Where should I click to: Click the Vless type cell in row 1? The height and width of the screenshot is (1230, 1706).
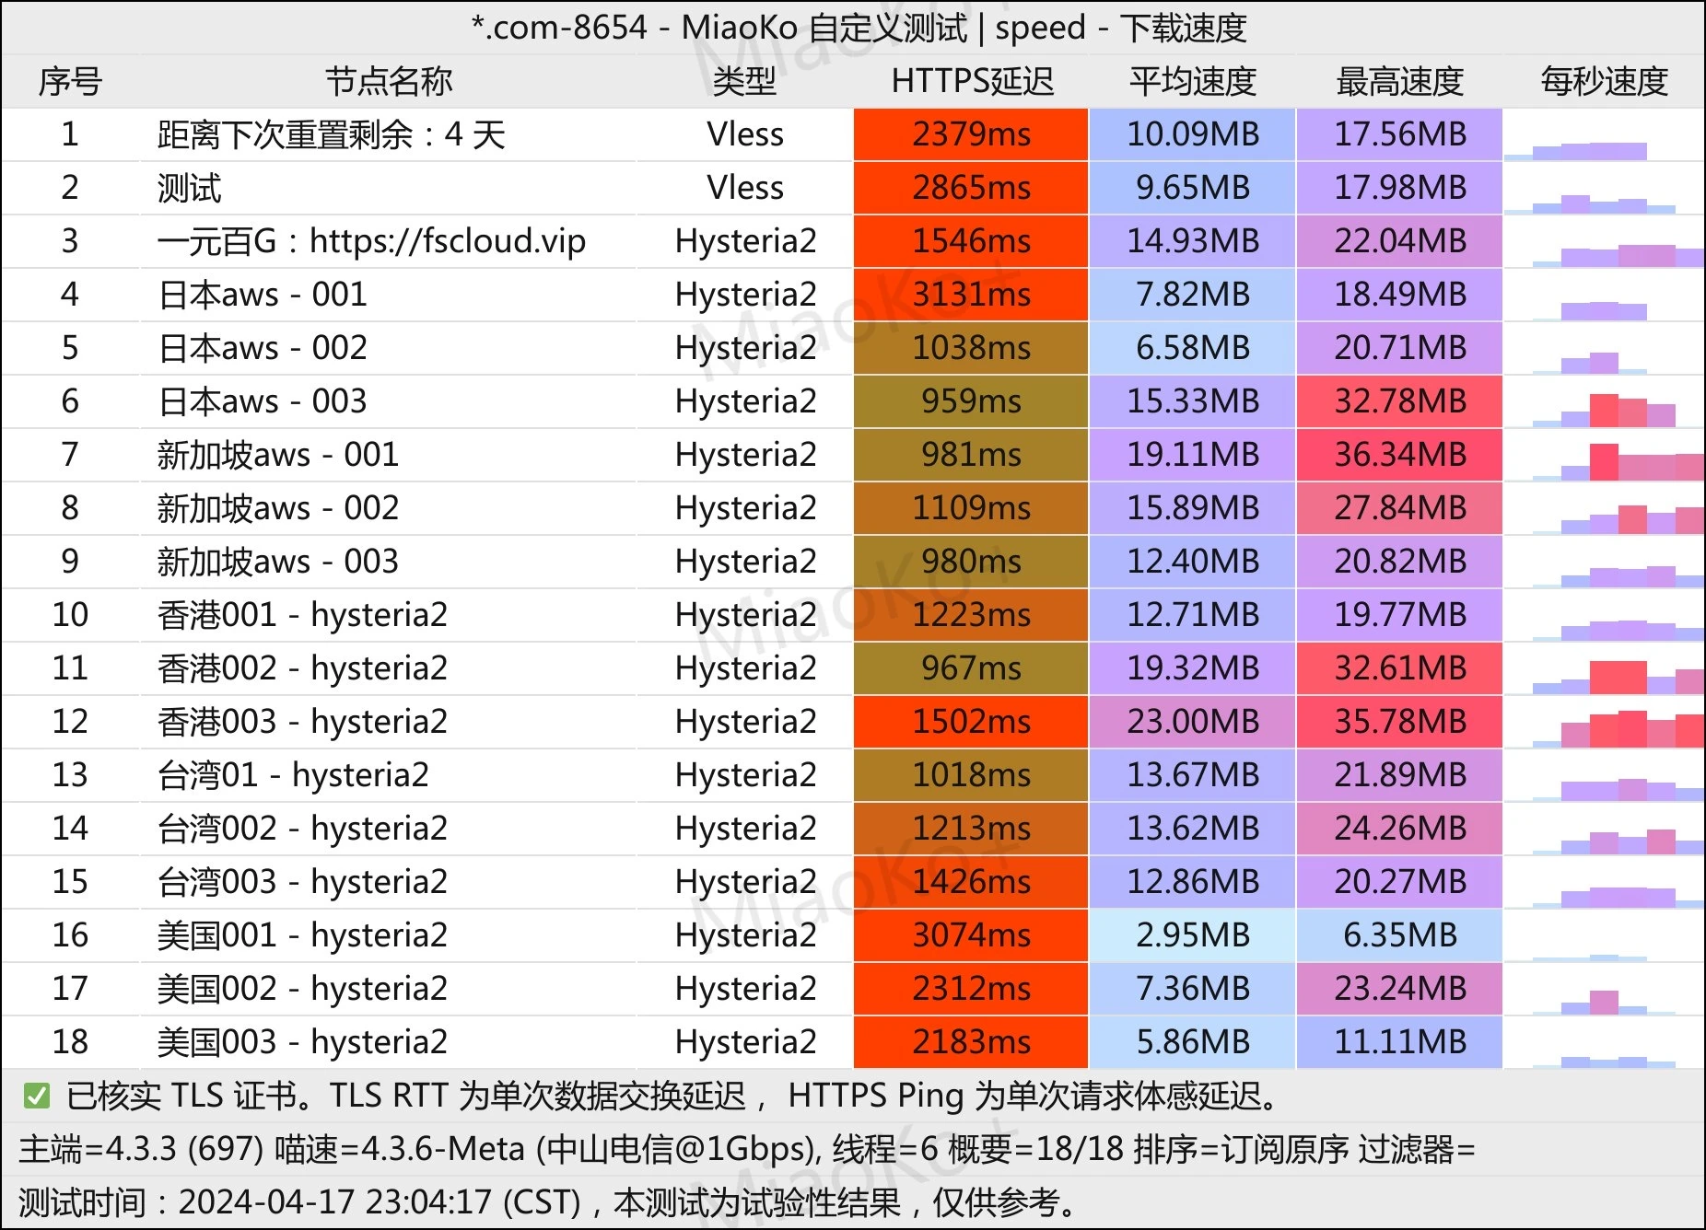pyautogui.click(x=745, y=134)
